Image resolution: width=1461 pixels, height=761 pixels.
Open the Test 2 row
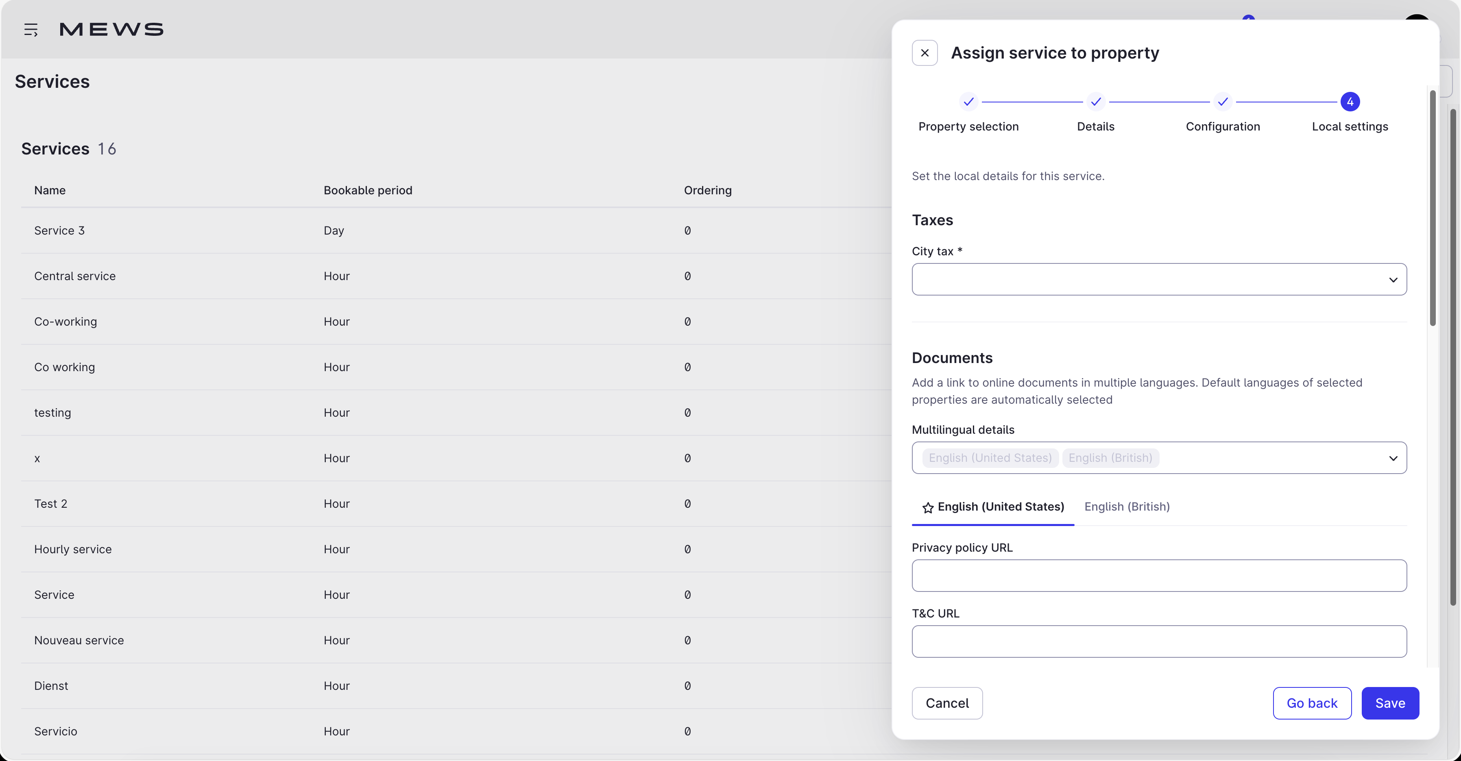coord(456,504)
